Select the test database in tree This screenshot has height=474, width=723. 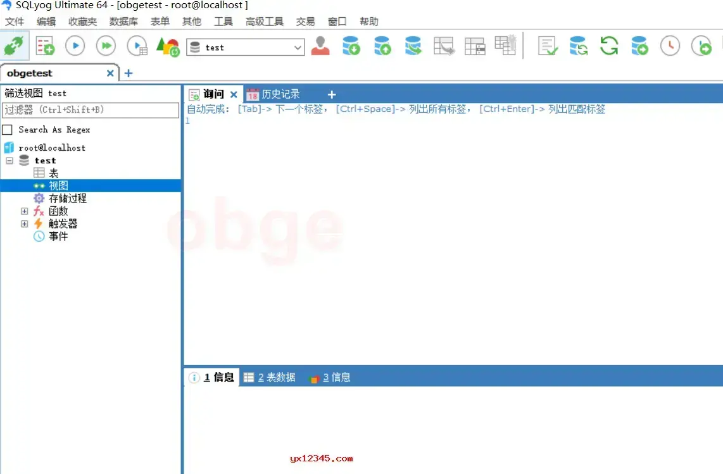click(45, 161)
